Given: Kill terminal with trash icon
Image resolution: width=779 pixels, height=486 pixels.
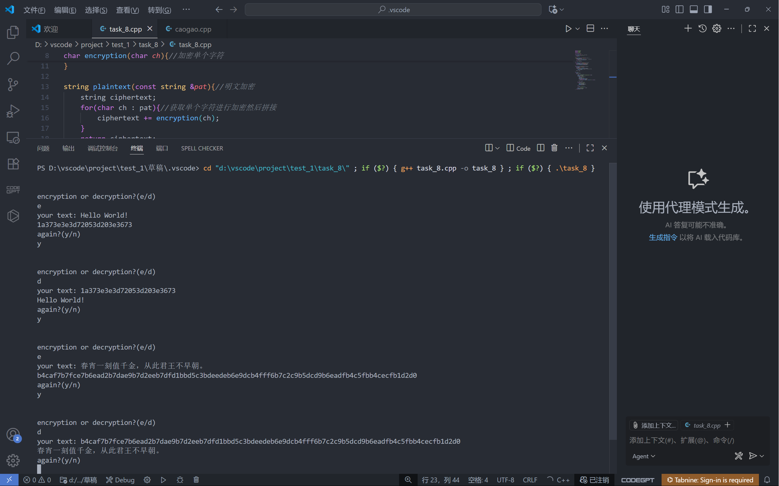Looking at the screenshot, I should 554,148.
